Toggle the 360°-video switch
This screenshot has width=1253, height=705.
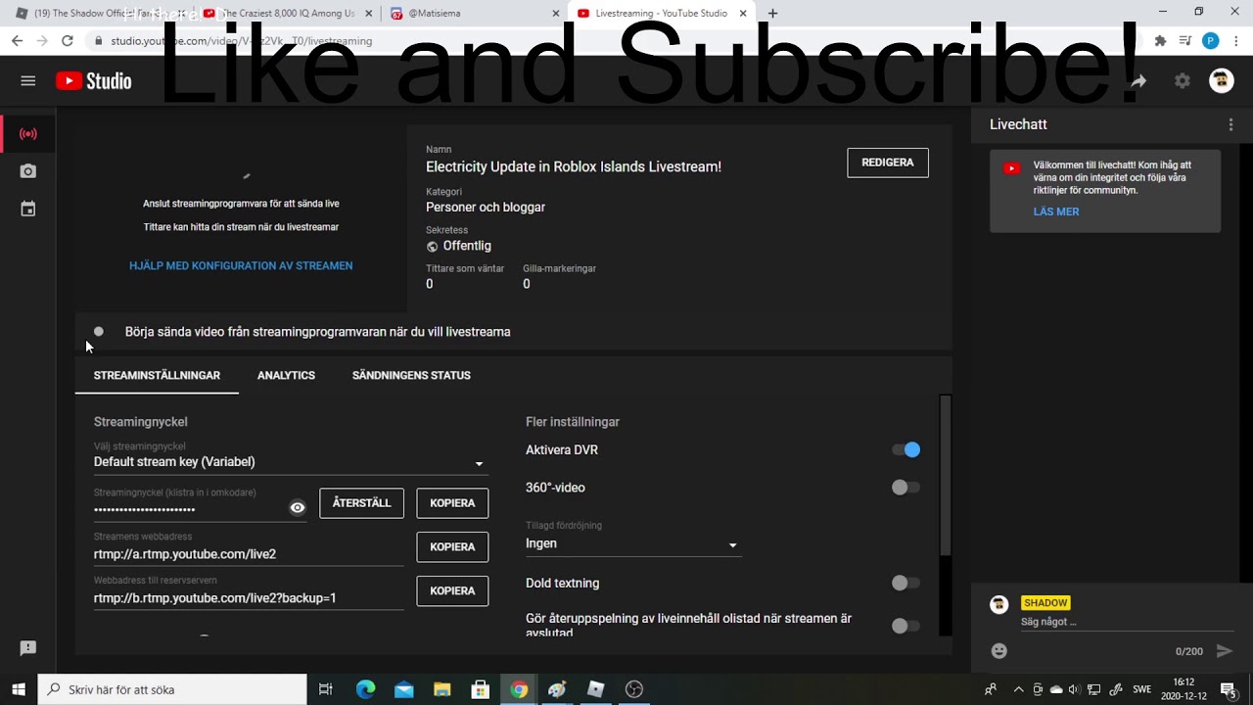pyautogui.click(x=905, y=488)
